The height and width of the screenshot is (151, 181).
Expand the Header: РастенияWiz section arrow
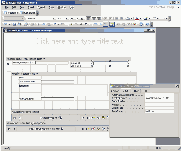37,74
